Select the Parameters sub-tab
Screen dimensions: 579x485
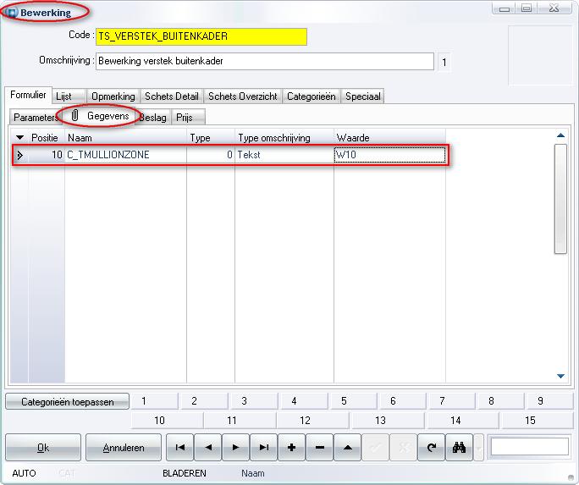tap(35, 118)
